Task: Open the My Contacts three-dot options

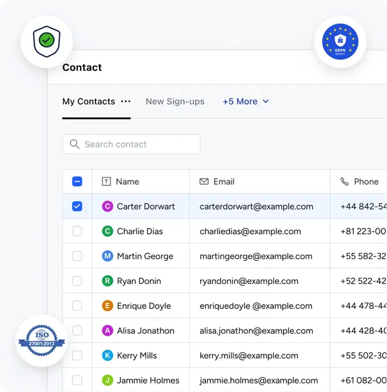Action: pyautogui.click(x=125, y=102)
